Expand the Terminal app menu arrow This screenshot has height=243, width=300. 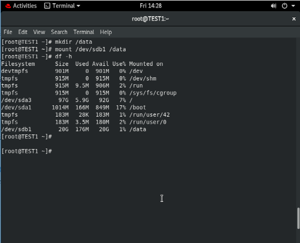click(x=79, y=6)
